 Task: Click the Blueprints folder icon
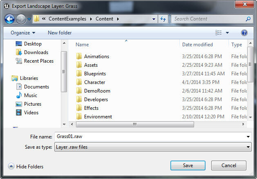[x=79, y=73]
